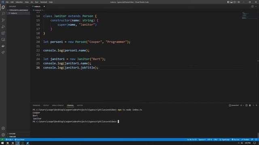Open the Source Control view
The width and height of the screenshot is (259, 145).
point(3,20)
